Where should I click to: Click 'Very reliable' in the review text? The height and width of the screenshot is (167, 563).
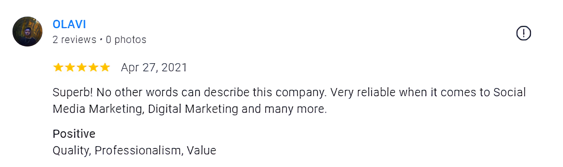362,92
